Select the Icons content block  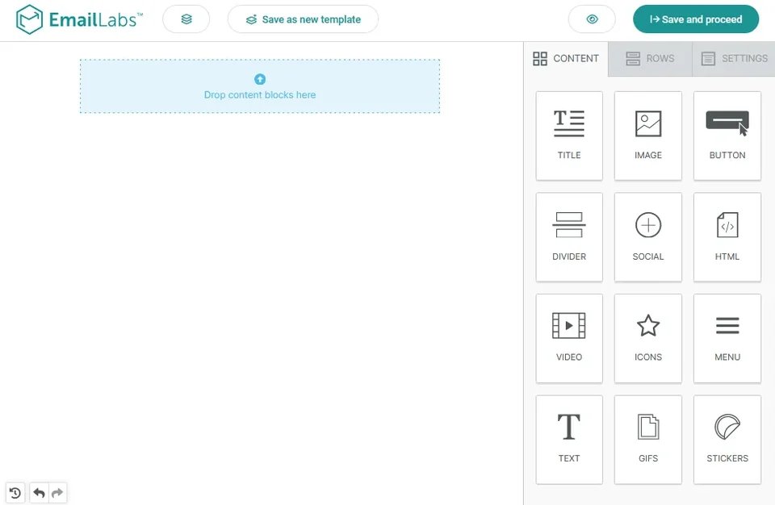click(x=648, y=339)
